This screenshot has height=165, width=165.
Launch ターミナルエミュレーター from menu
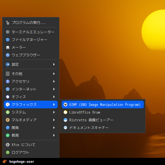[x=31, y=32]
